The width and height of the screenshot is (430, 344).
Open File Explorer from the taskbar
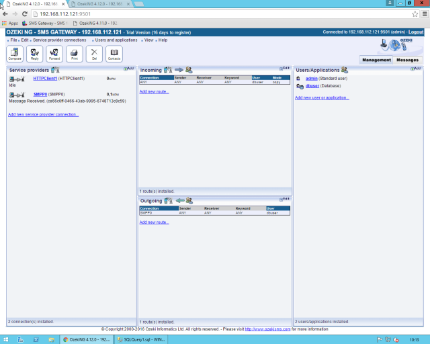coord(51,339)
